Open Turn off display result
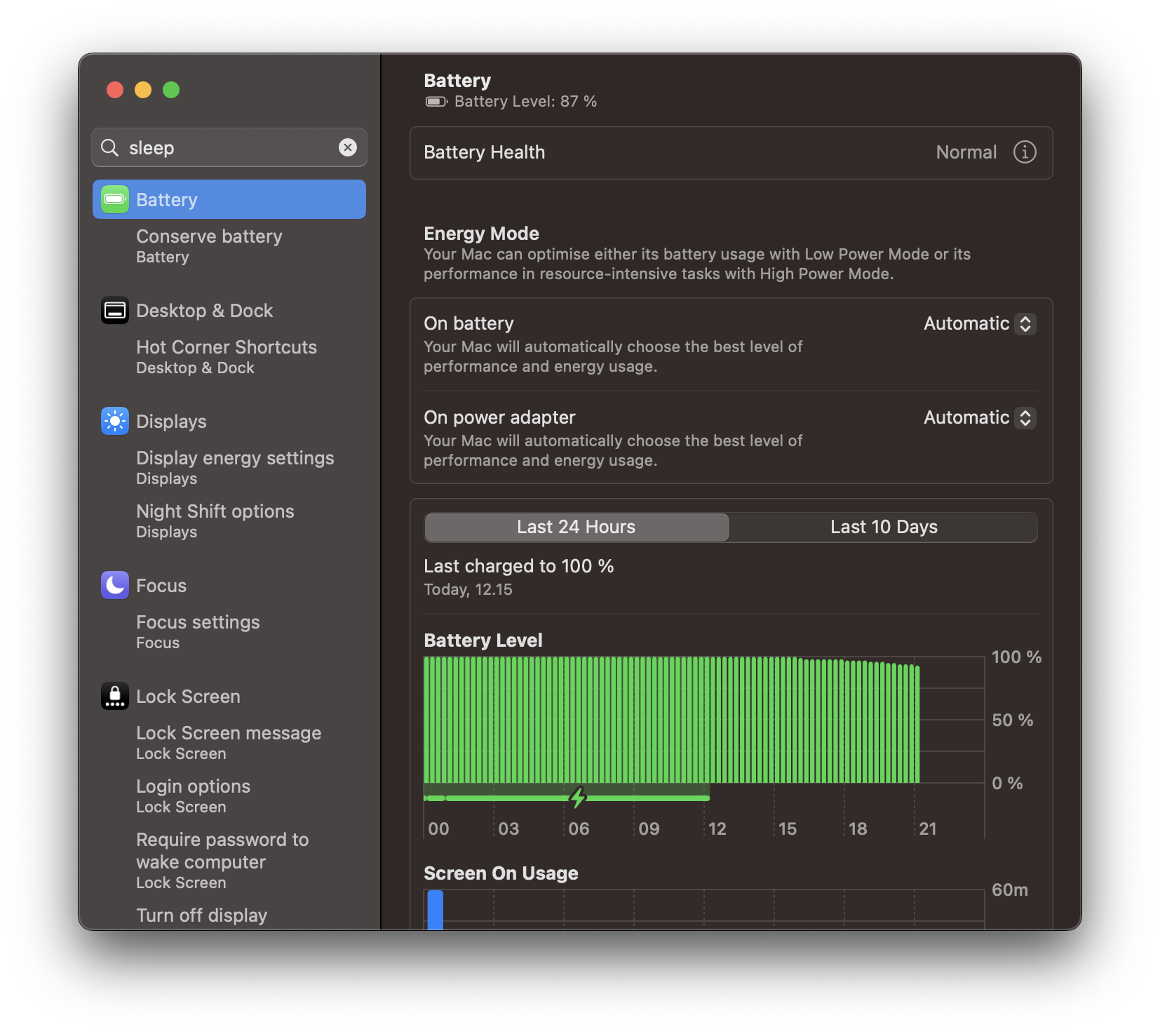Screen dimensions: 1160x1034 click(x=202, y=915)
